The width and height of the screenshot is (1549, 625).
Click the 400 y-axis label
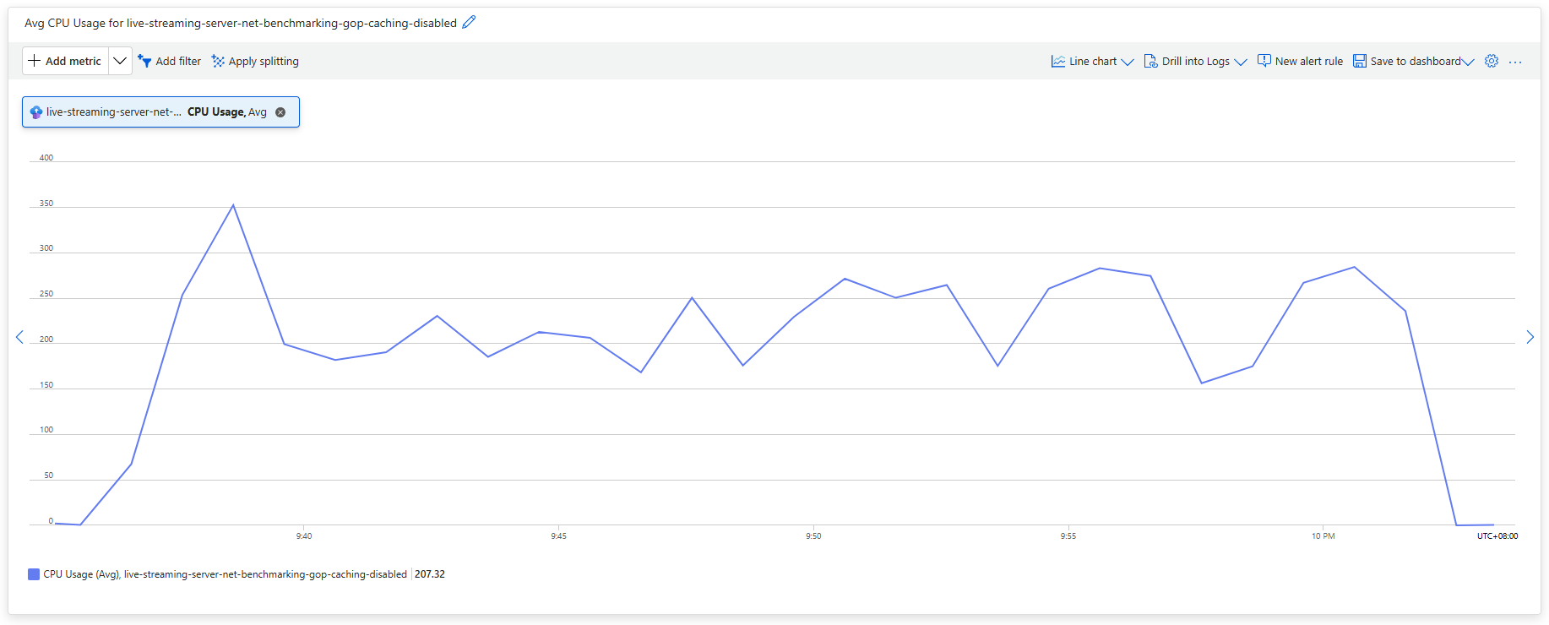(46, 158)
